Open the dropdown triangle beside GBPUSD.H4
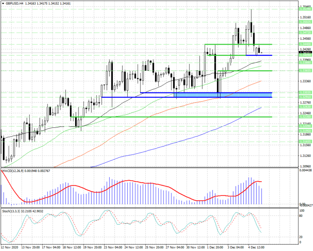The width and height of the screenshot is (313, 251). (3, 3)
